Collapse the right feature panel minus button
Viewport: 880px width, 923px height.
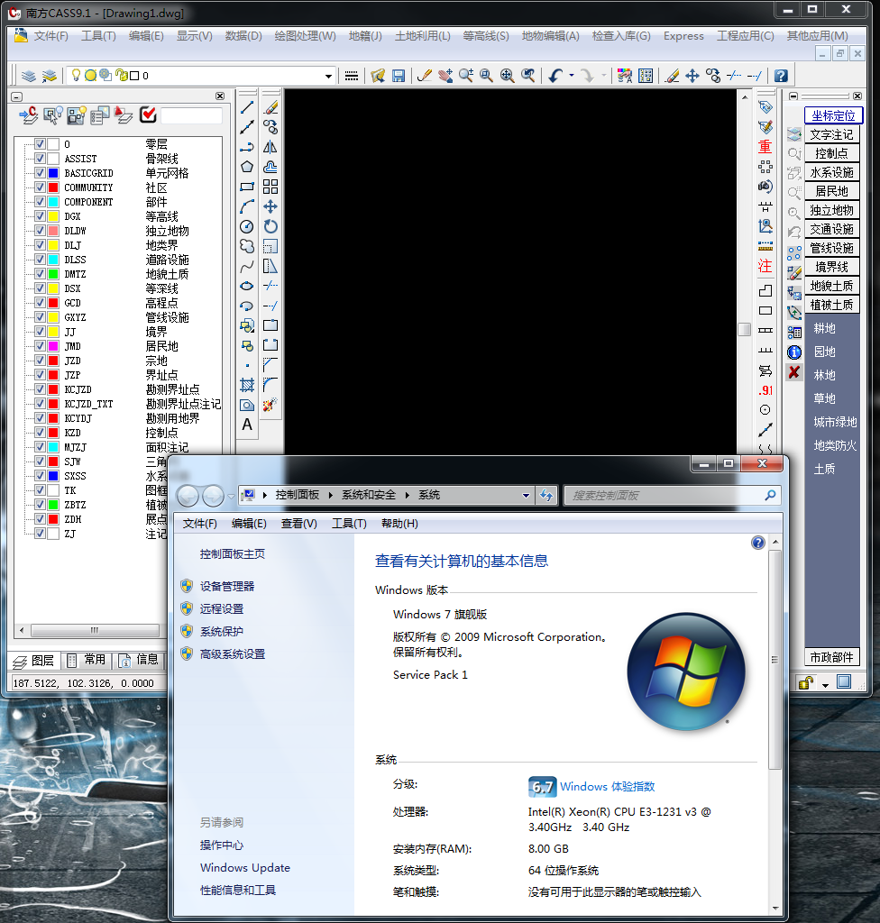[793, 96]
